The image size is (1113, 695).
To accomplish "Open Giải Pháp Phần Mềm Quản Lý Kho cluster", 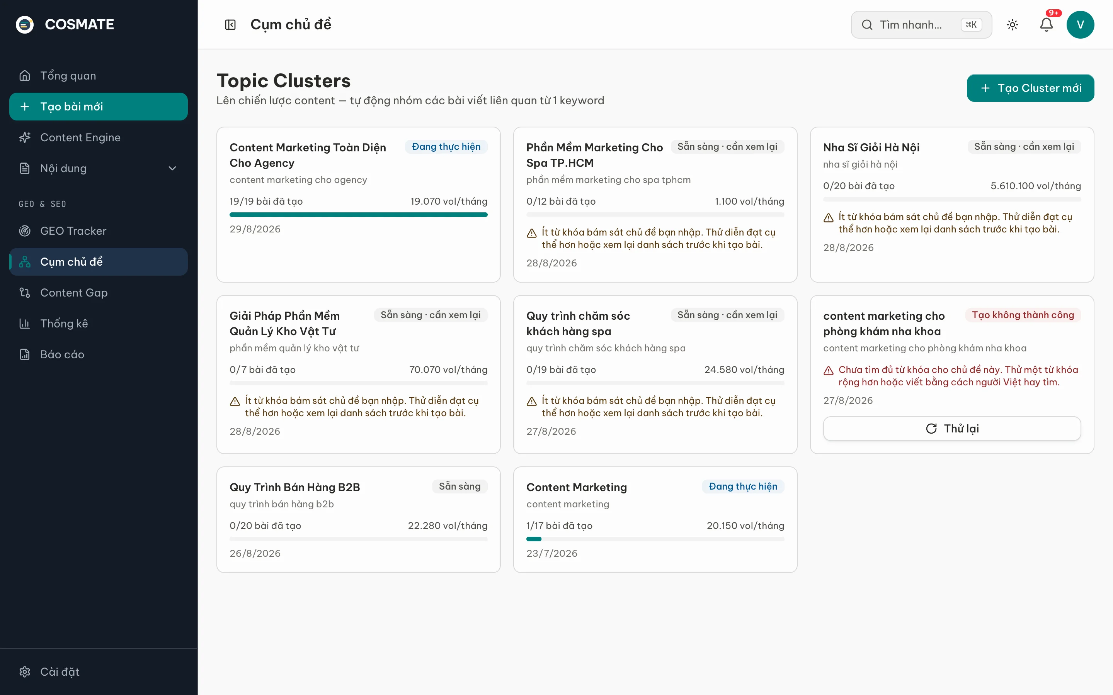I will [358, 374].
